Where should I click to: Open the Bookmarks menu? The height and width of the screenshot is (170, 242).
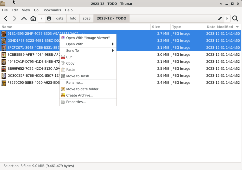(x=51, y=10)
